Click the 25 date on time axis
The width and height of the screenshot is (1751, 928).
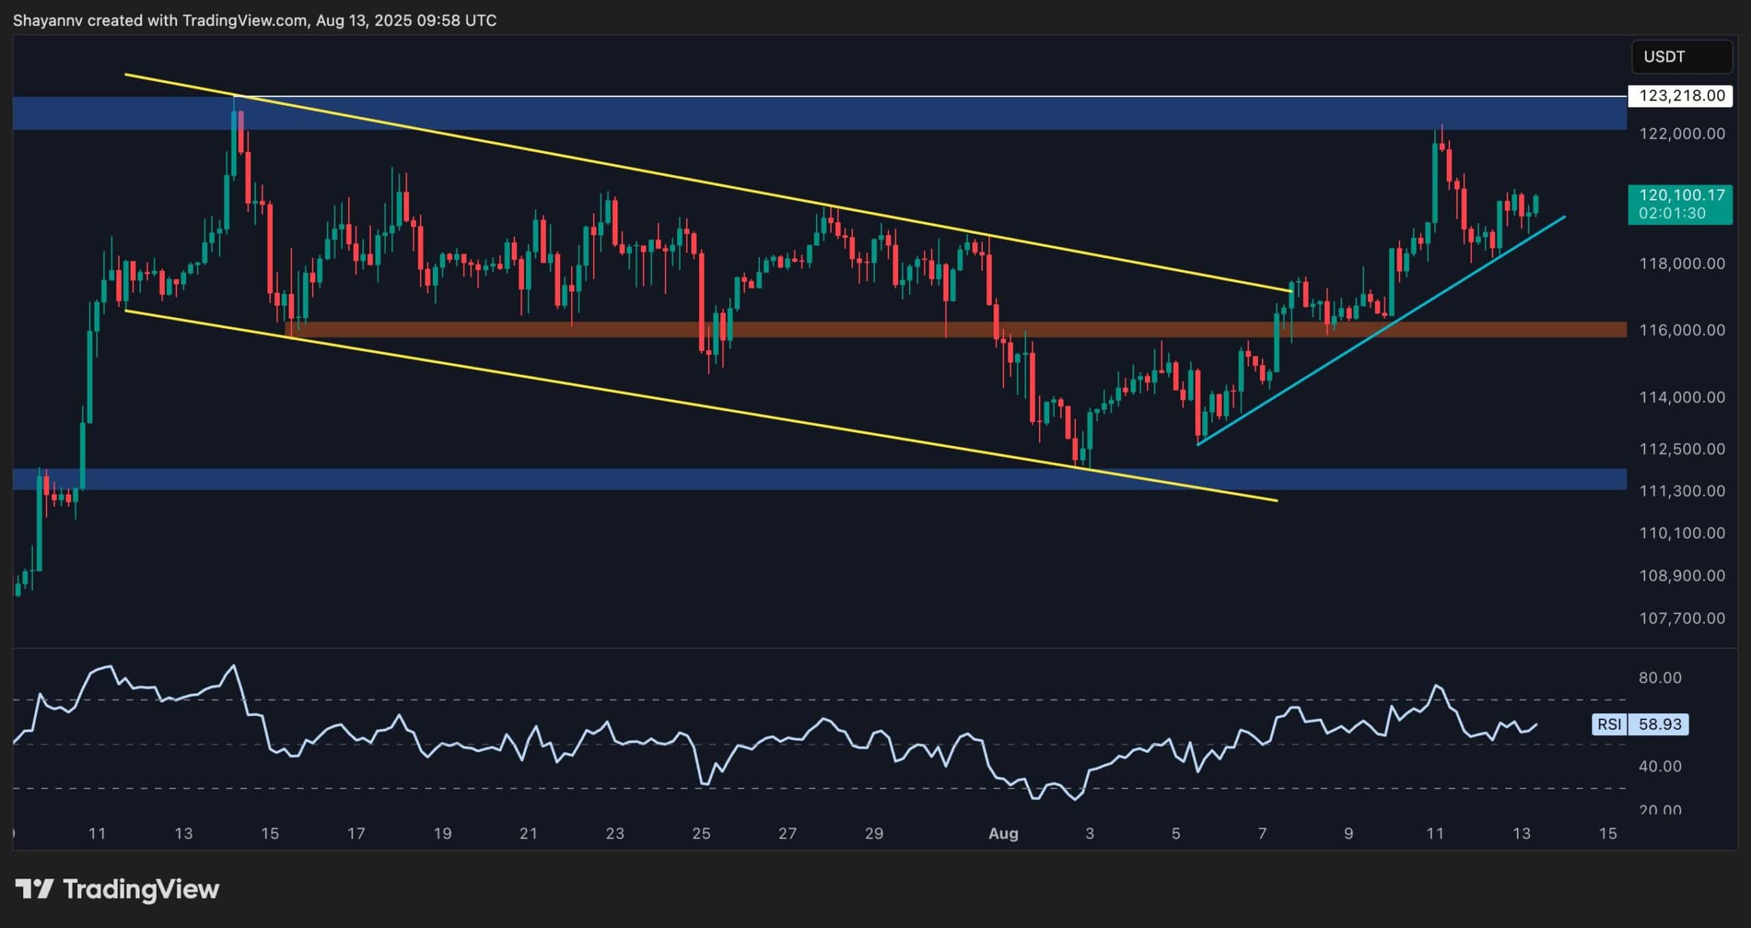(x=701, y=834)
